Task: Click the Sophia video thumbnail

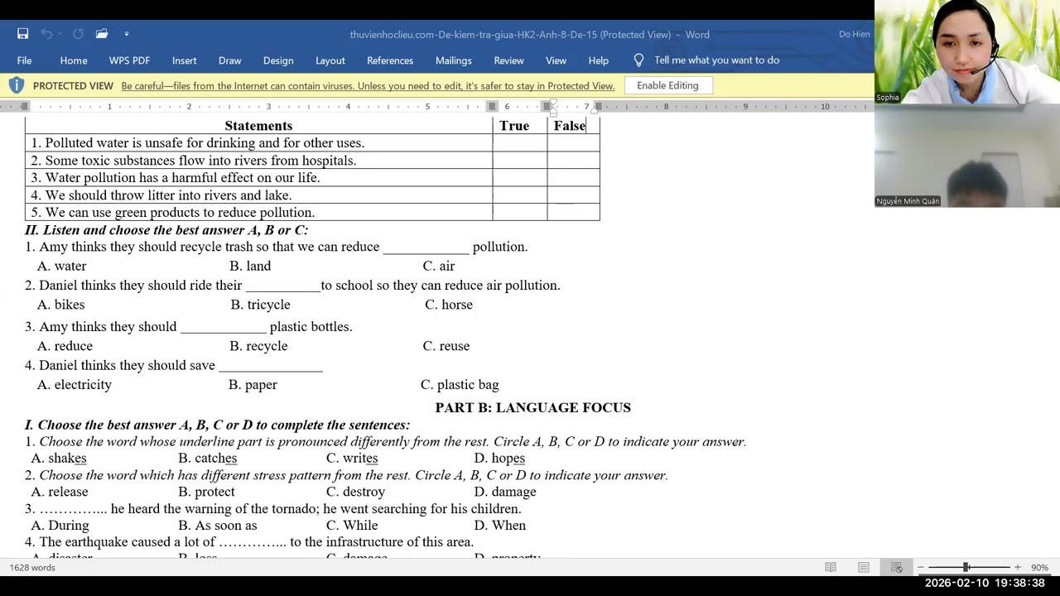Action: pos(966,52)
